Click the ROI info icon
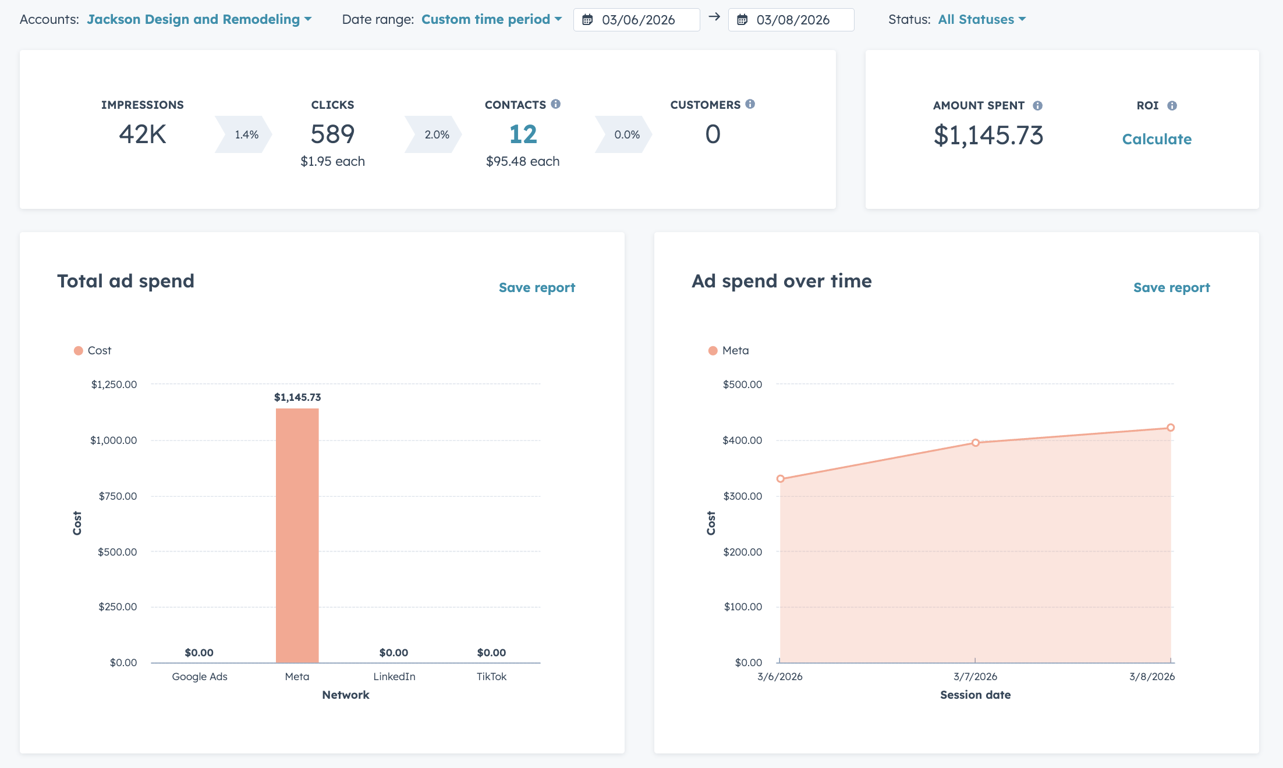The image size is (1283, 768). pyautogui.click(x=1172, y=106)
